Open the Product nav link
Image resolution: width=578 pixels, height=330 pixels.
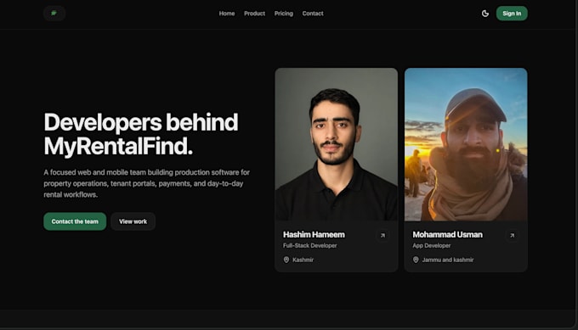pos(254,14)
